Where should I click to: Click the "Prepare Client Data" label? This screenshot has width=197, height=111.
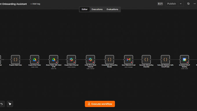pos(15,65)
